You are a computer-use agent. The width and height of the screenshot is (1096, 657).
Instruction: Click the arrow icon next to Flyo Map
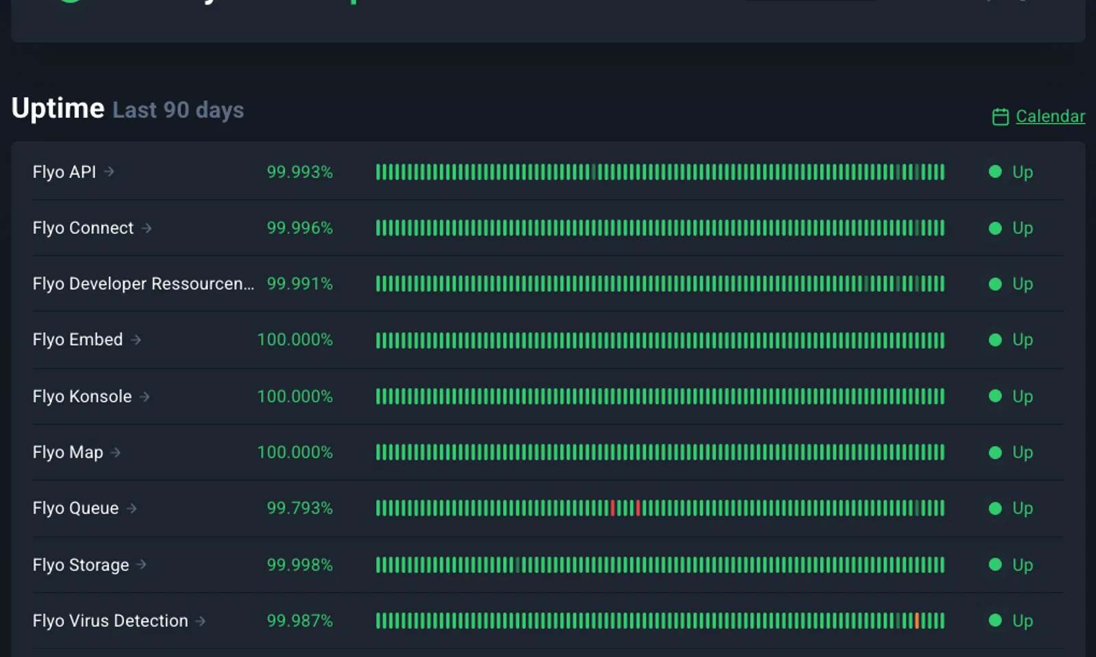116,452
